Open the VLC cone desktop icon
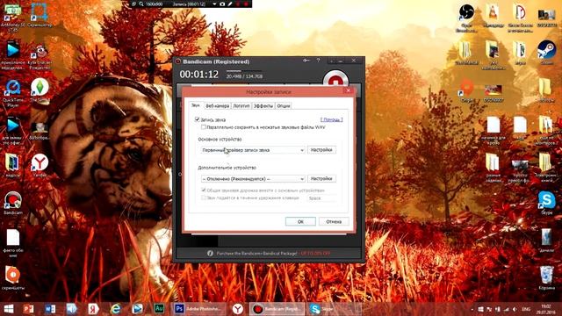 pyautogui.click(x=494, y=16)
